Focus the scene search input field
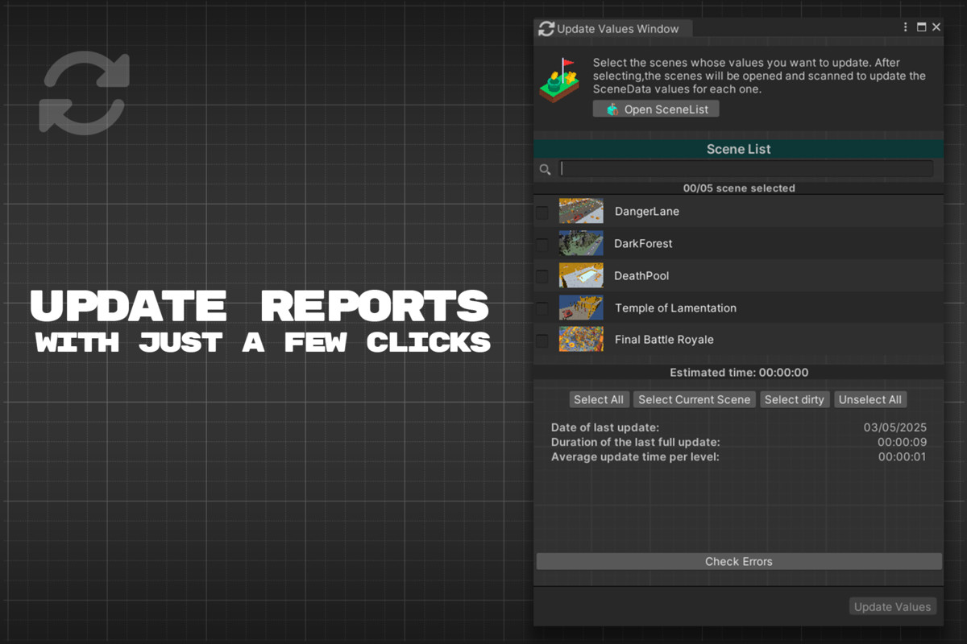Image resolution: width=967 pixels, height=644 pixels. [x=746, y=169]
